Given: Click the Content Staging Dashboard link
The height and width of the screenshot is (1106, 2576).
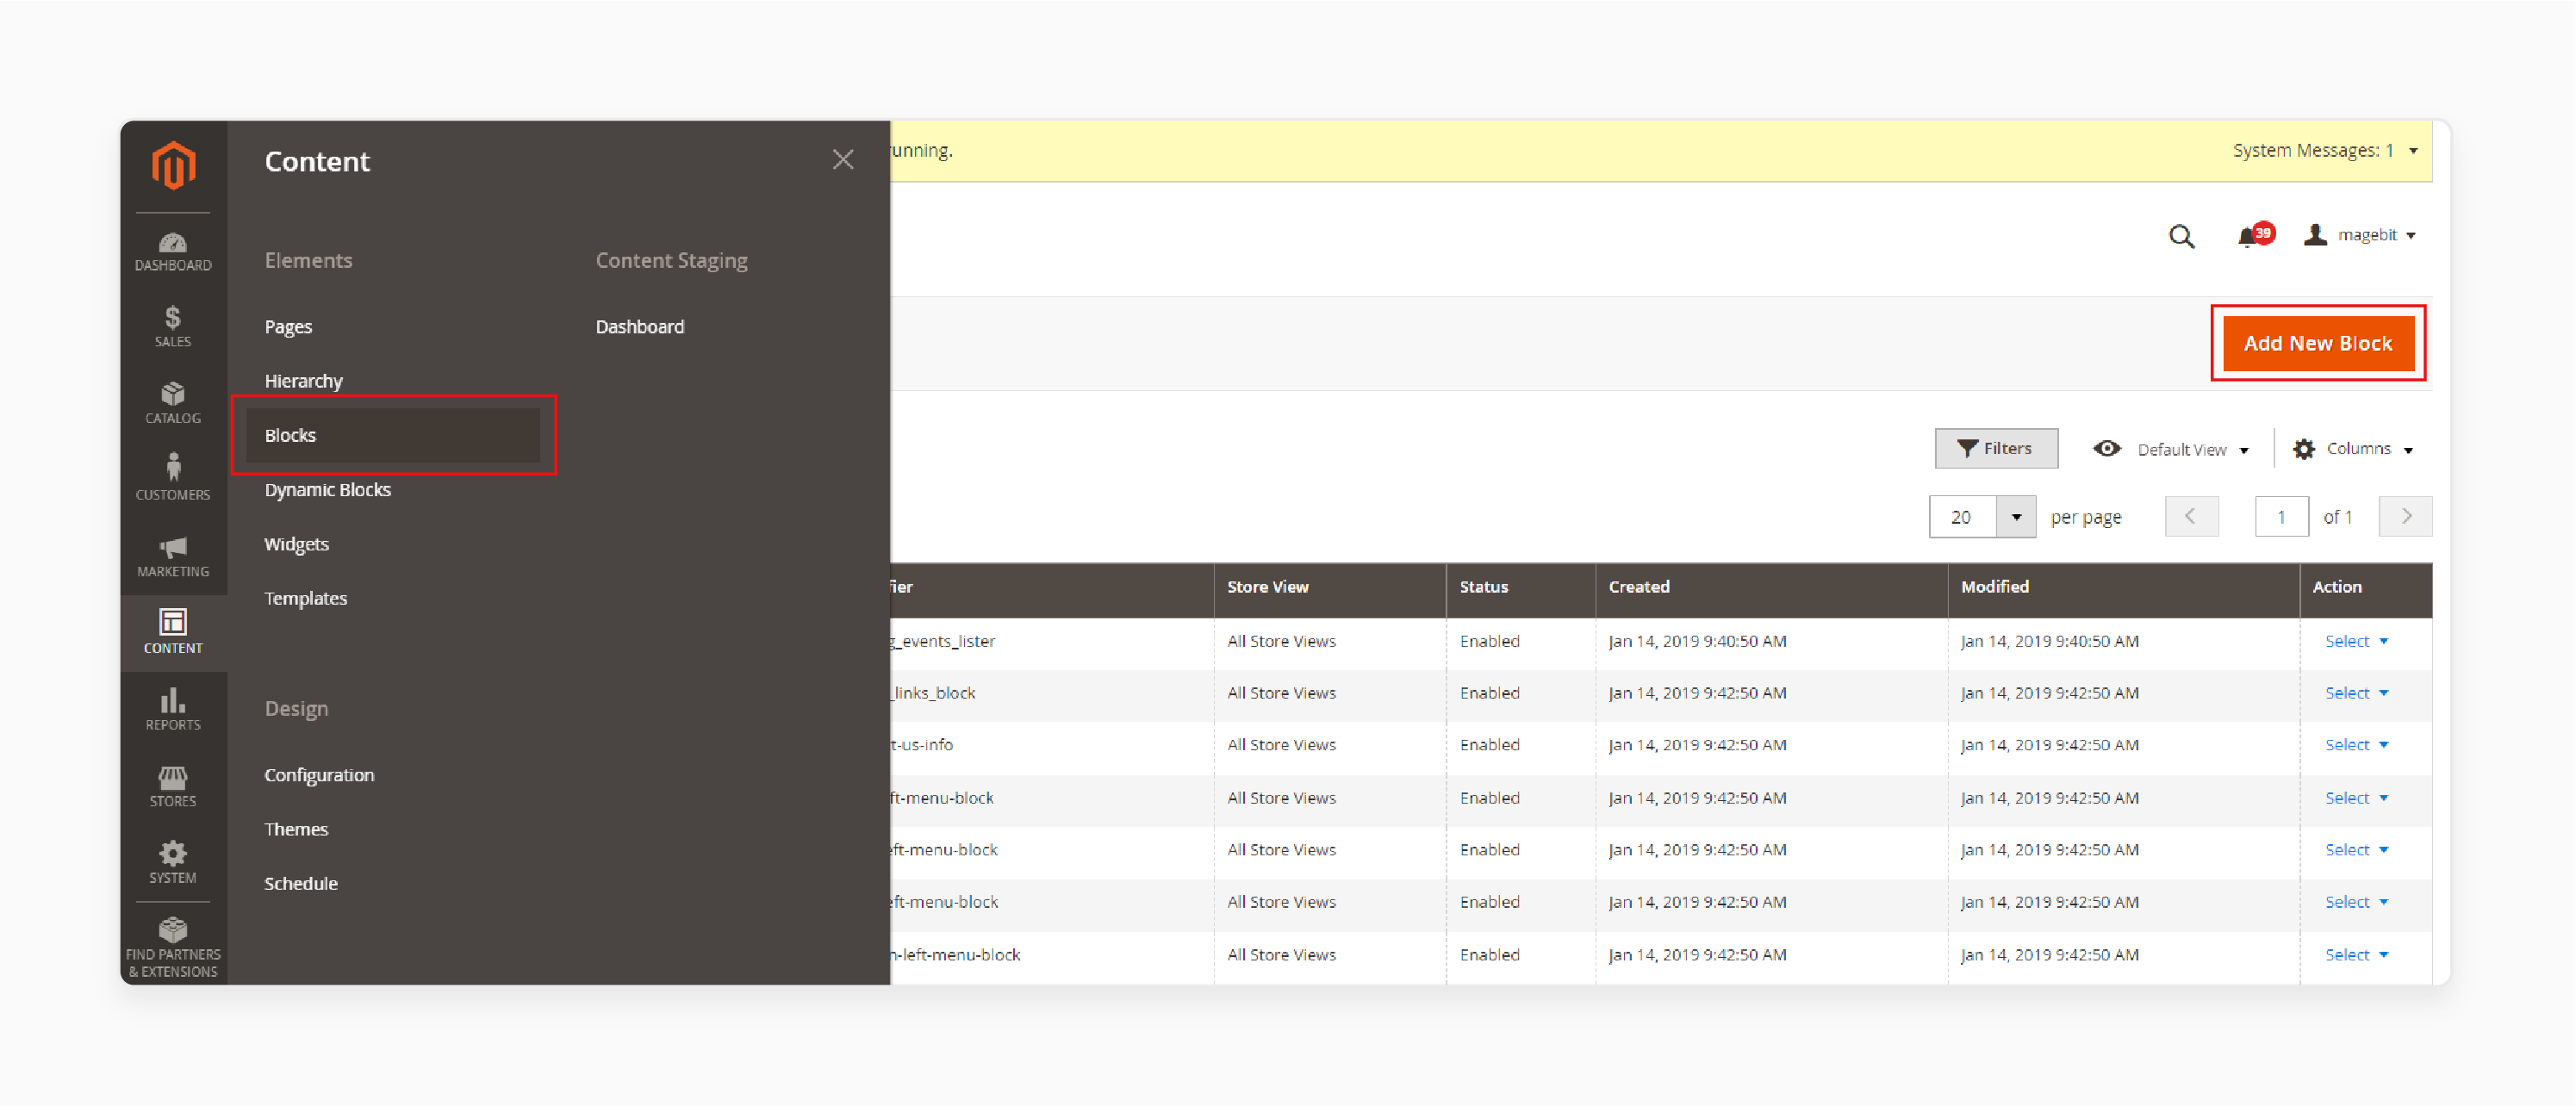Looking at the screenshot, I should tap(639, 326).
